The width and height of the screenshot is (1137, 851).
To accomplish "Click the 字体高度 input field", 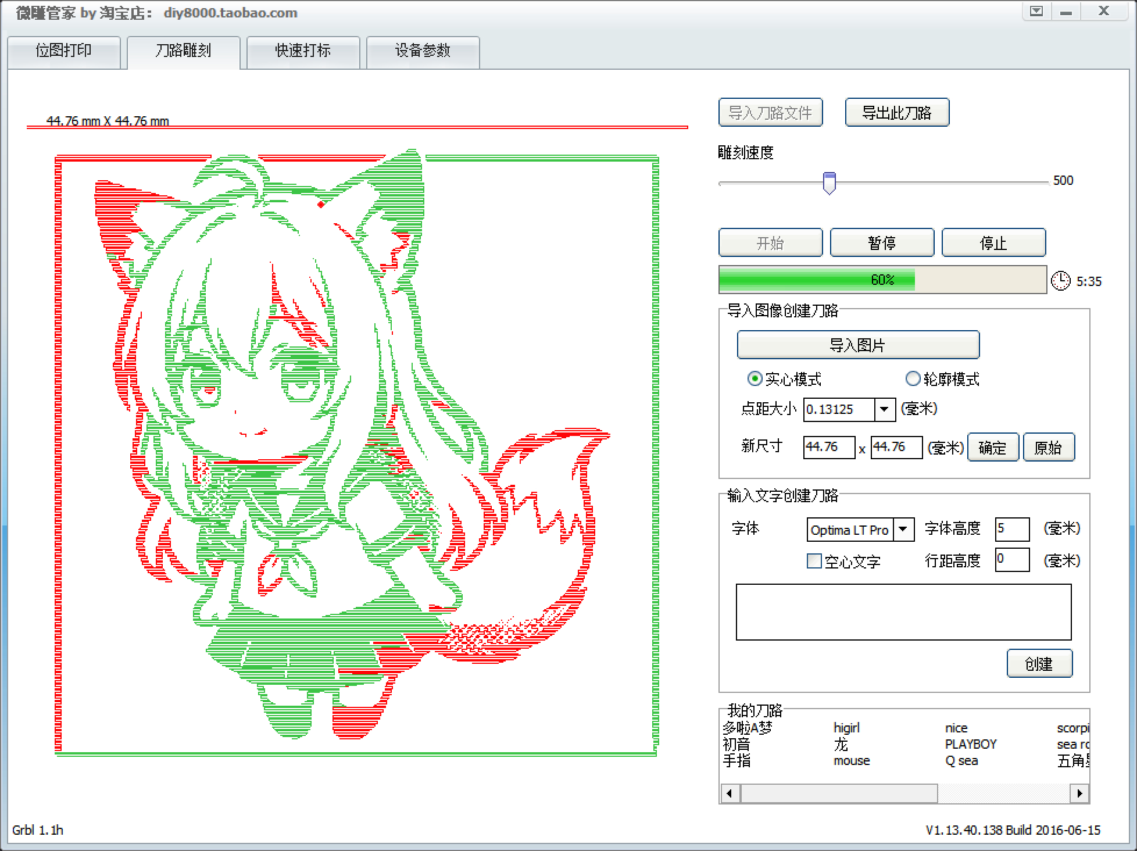I will pyautogui.click(x=1011, y=529).
